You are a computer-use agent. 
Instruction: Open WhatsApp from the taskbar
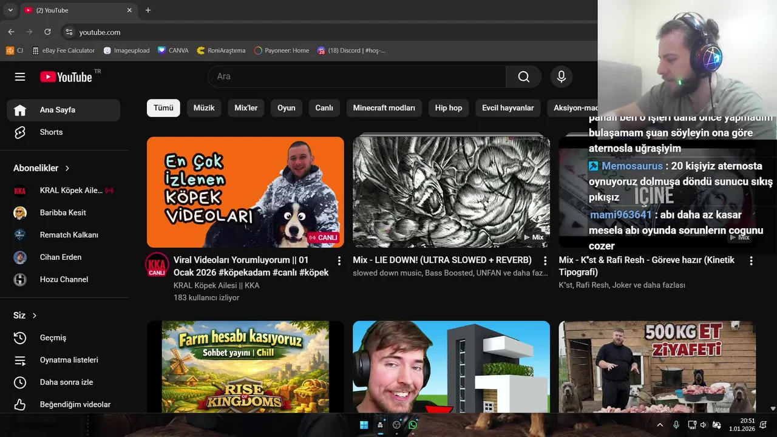point(413,425)
